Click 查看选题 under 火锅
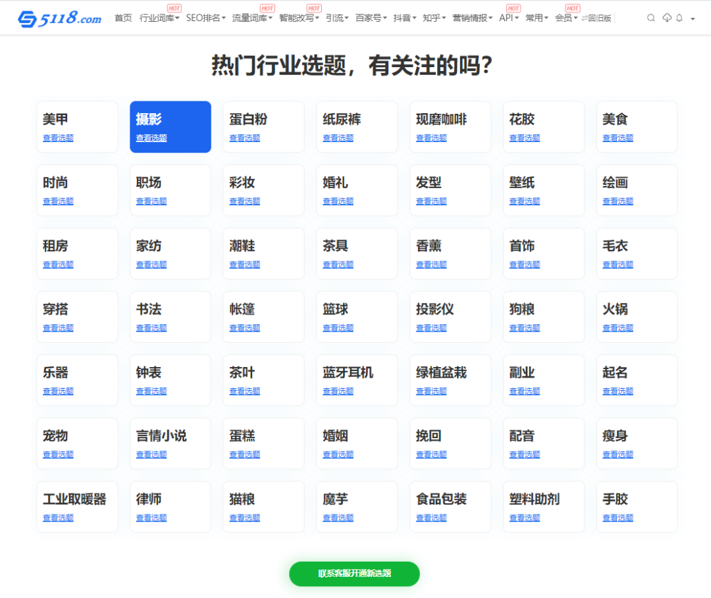The height and width of the screenshot is (598, 711). (x=618, y=328)
